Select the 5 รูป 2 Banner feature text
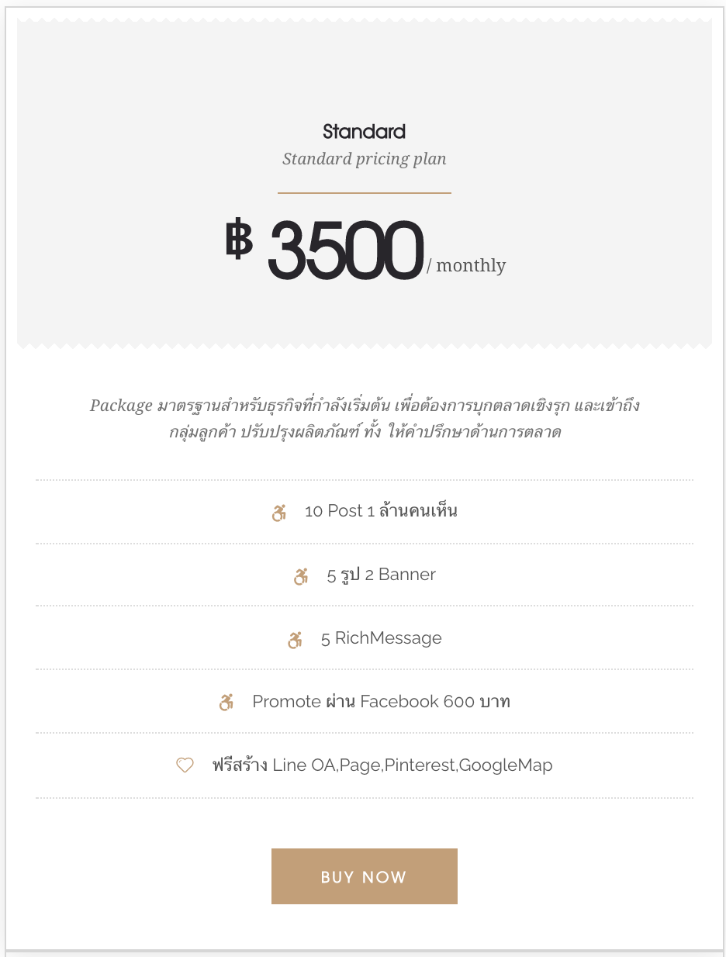Screen dimensions: 726x957 tap(382, 575)
